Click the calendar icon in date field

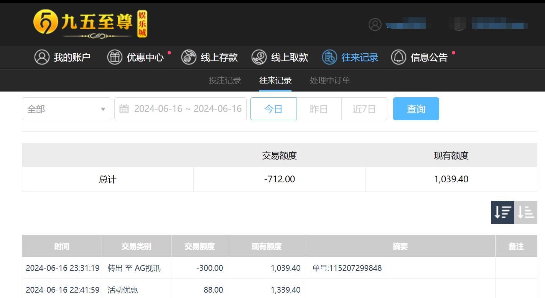(123, 109)
